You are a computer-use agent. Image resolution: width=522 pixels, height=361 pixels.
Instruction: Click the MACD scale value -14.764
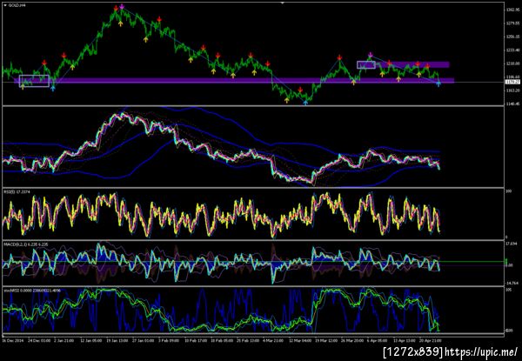pyautogui.click(x=511, y=283)
